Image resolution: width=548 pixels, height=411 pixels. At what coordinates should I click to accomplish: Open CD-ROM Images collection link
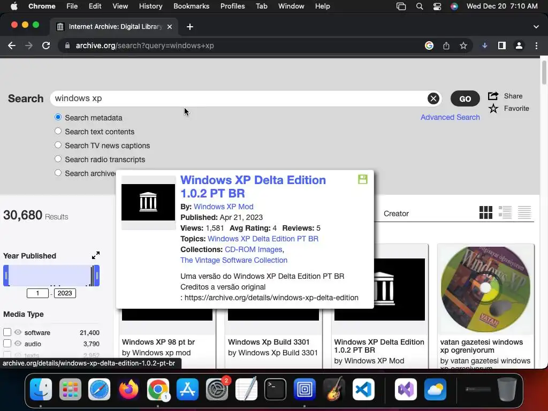coord(253,249)
